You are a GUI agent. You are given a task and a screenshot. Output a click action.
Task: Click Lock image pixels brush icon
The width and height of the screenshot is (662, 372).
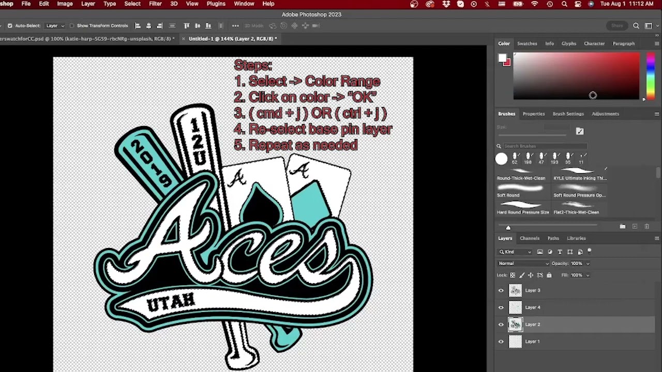click(x=521, y=275)
